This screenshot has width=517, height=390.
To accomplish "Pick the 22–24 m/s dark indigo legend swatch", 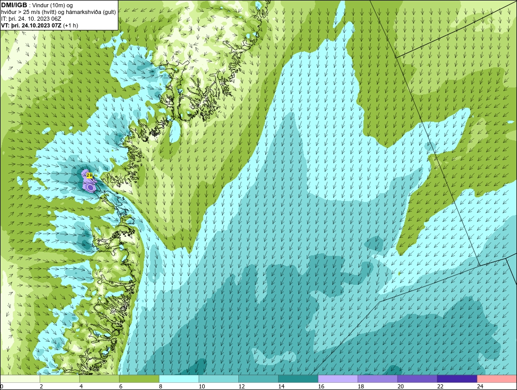I will pyautogui.click(x=458, y=379).
